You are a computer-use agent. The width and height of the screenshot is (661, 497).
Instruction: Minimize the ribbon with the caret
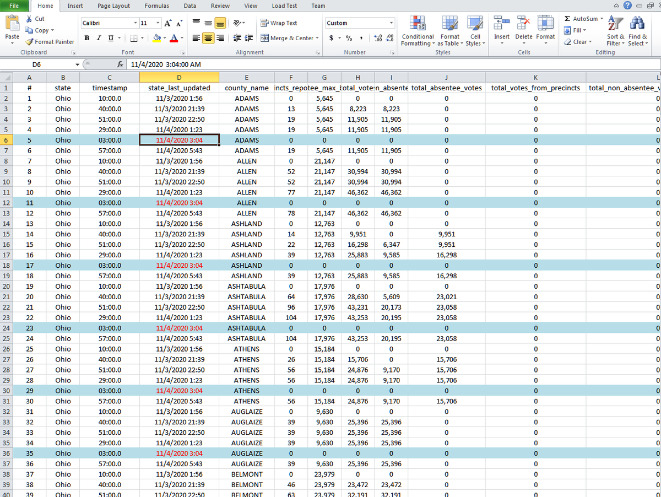(615, 6)
